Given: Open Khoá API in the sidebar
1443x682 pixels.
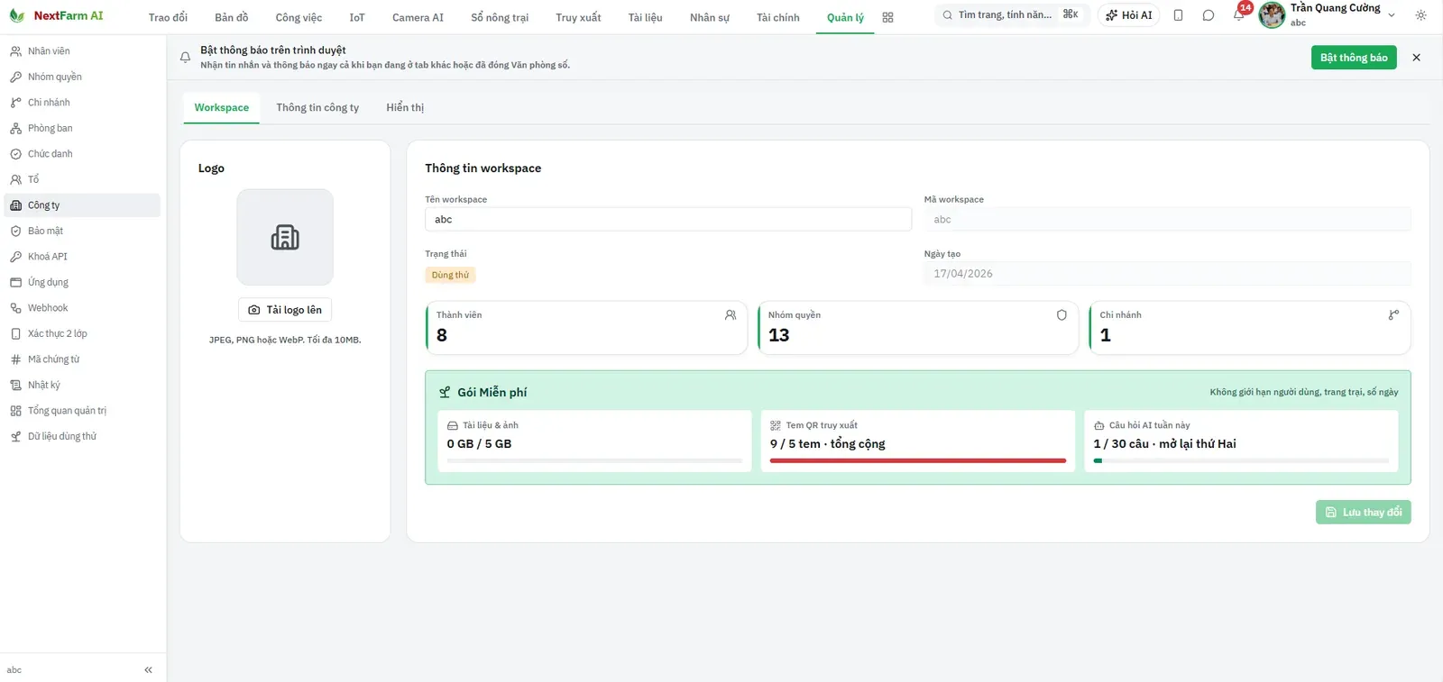Looking at the screenshot, I should [82, 257].
